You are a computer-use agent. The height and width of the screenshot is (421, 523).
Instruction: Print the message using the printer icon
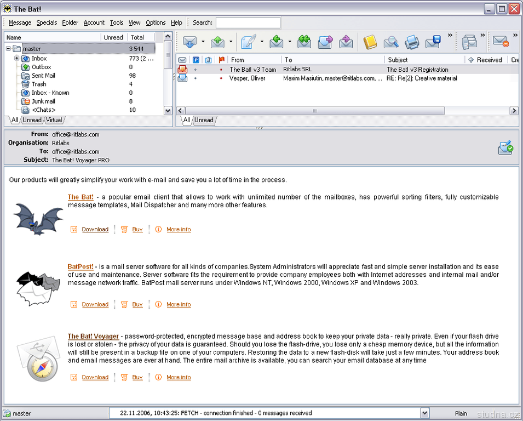pos(412,42)
